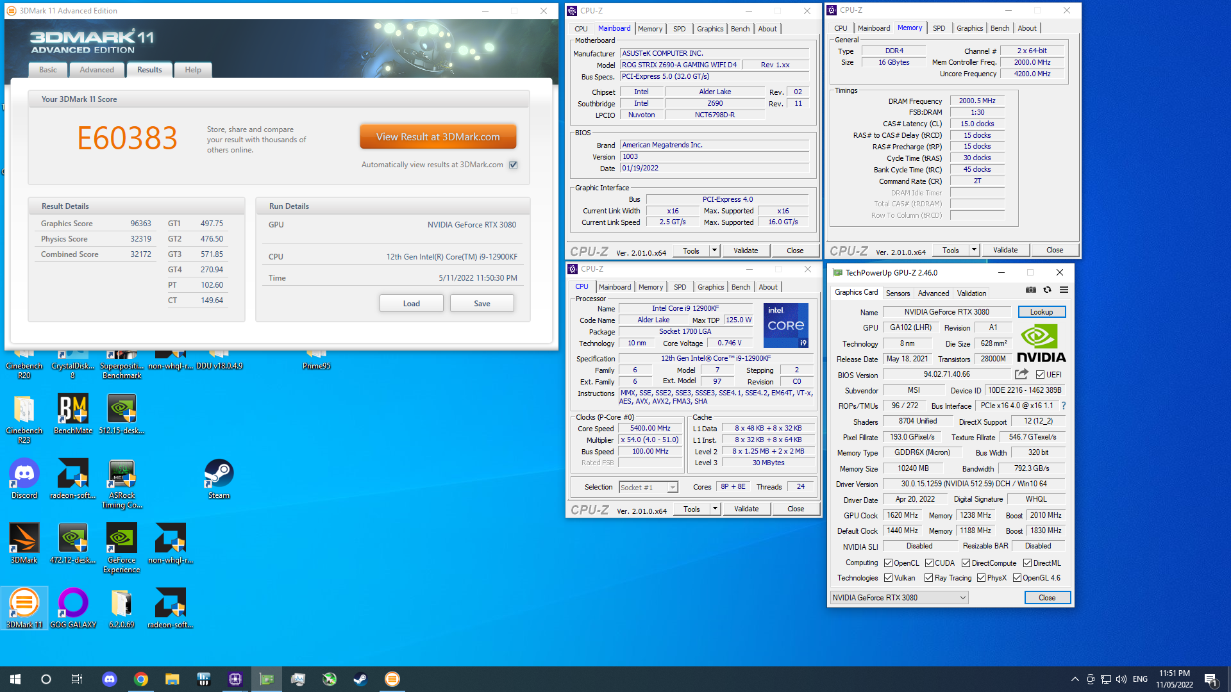Open Bench tab in CPU-Z CPU window
Screen dimensions: 1231x692
click(x=741, y=287)
